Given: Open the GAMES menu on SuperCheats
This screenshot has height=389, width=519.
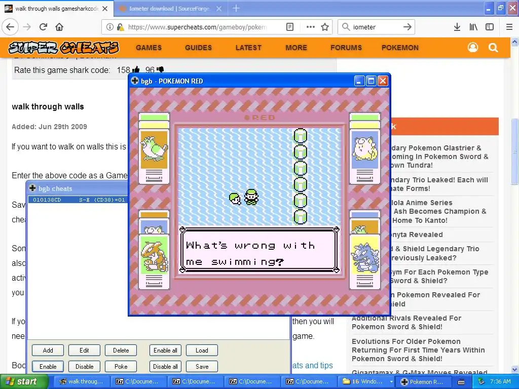Looking at the screenshot, I should click(149, 48).
